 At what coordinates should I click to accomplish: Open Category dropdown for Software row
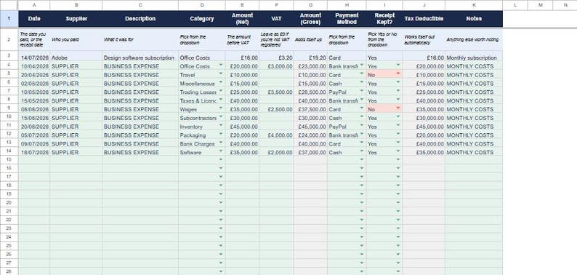click(221, 151)
